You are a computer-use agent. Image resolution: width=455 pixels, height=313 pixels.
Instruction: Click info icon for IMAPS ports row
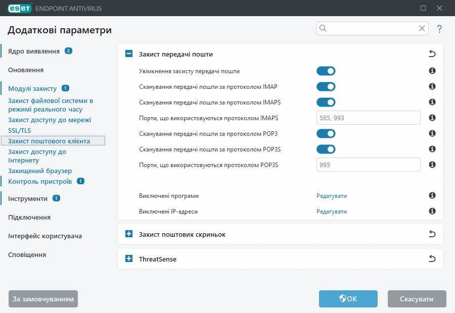coord(432,118)
